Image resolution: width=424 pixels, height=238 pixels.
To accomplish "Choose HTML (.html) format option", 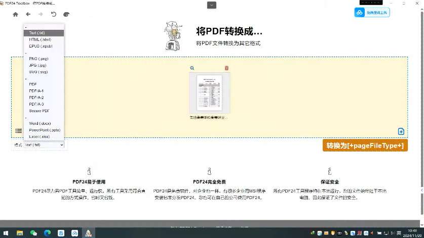I will coord(44,39).
